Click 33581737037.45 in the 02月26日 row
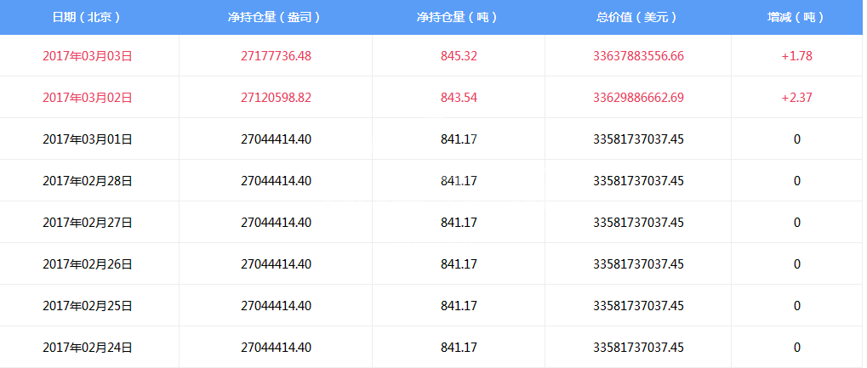Screen dimensions: 867x368 639,264
